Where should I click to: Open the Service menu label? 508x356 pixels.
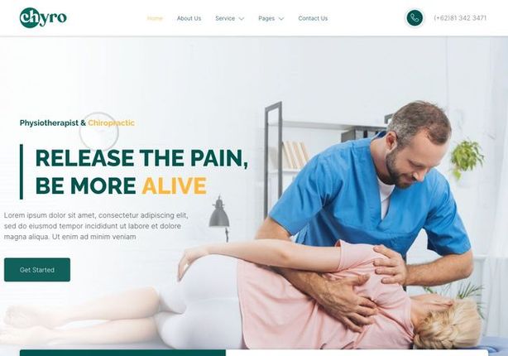[x=225, y=18]
